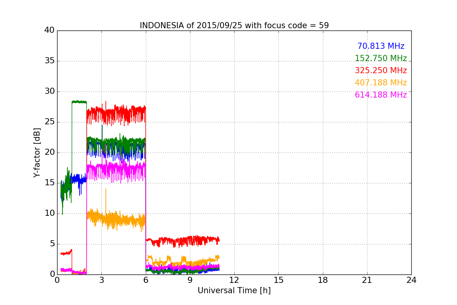Click the x-axis tick label 12
This screenshot has height=305, width=457.
tap(234, 280)
